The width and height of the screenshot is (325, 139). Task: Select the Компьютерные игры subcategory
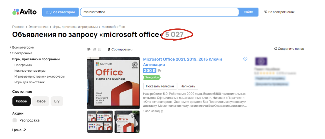(x=30, y=71)
